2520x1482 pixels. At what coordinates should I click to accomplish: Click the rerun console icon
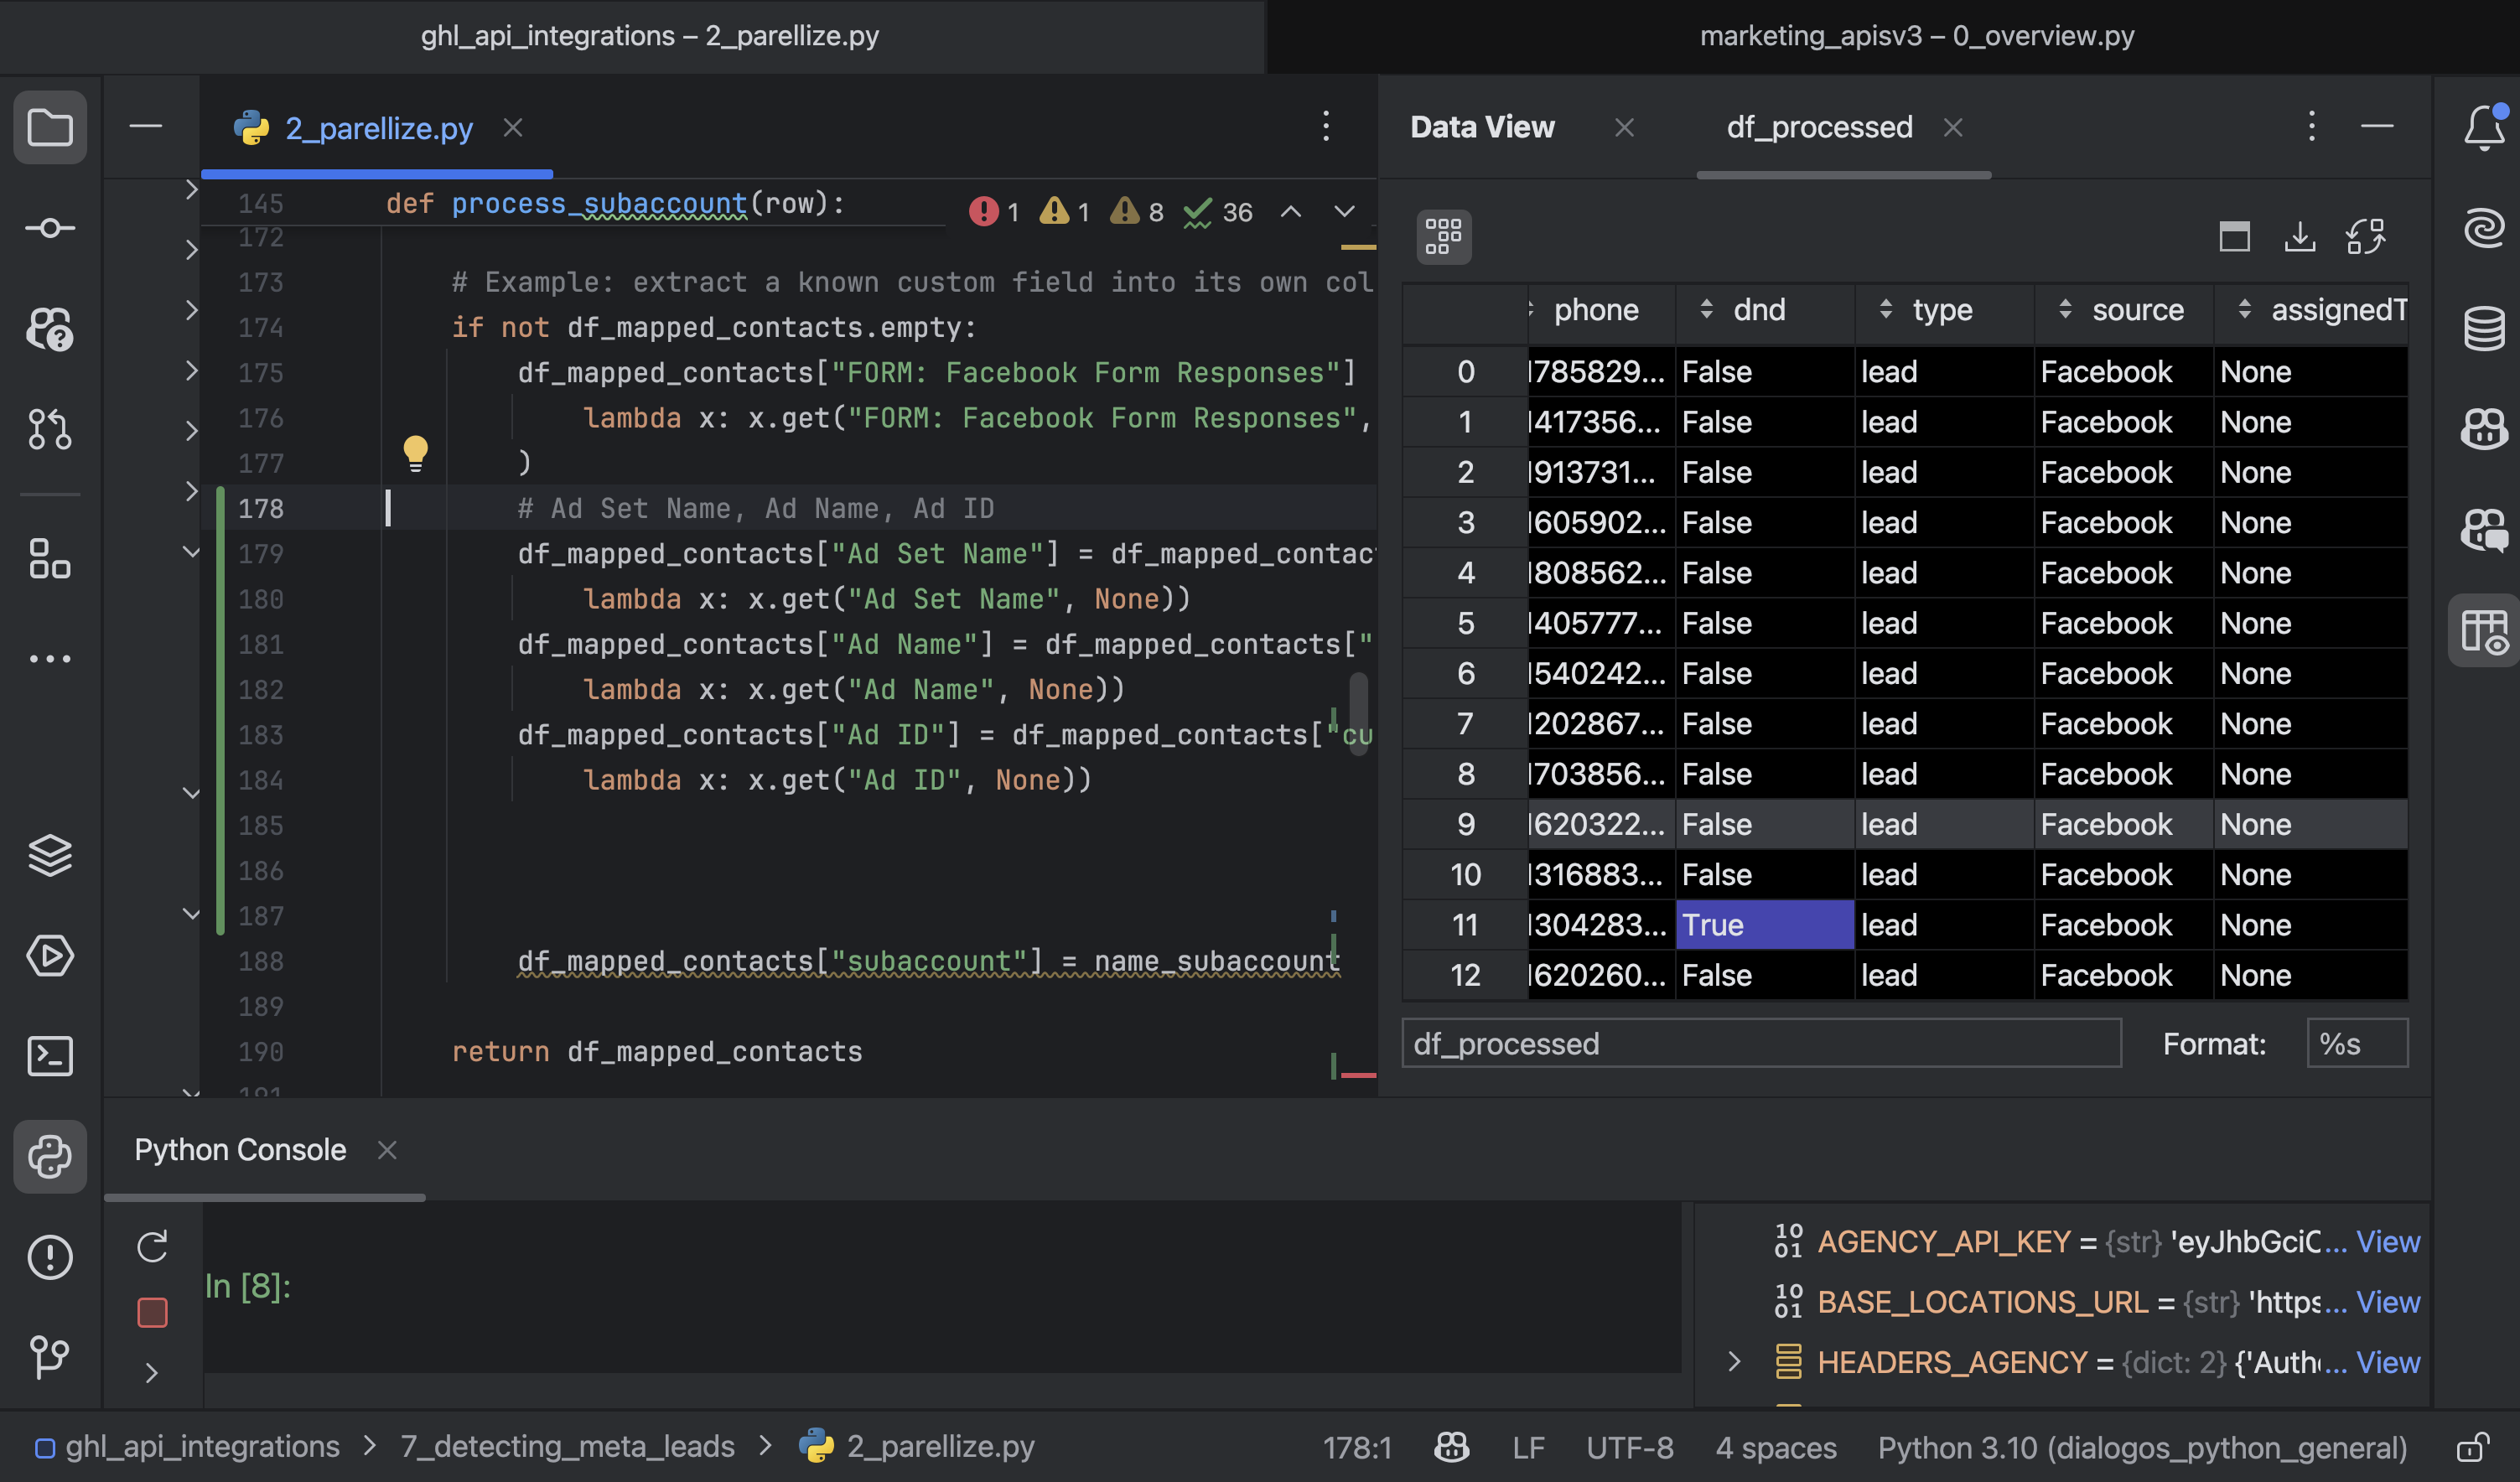pyautogui.click(x=152, y=1246)
